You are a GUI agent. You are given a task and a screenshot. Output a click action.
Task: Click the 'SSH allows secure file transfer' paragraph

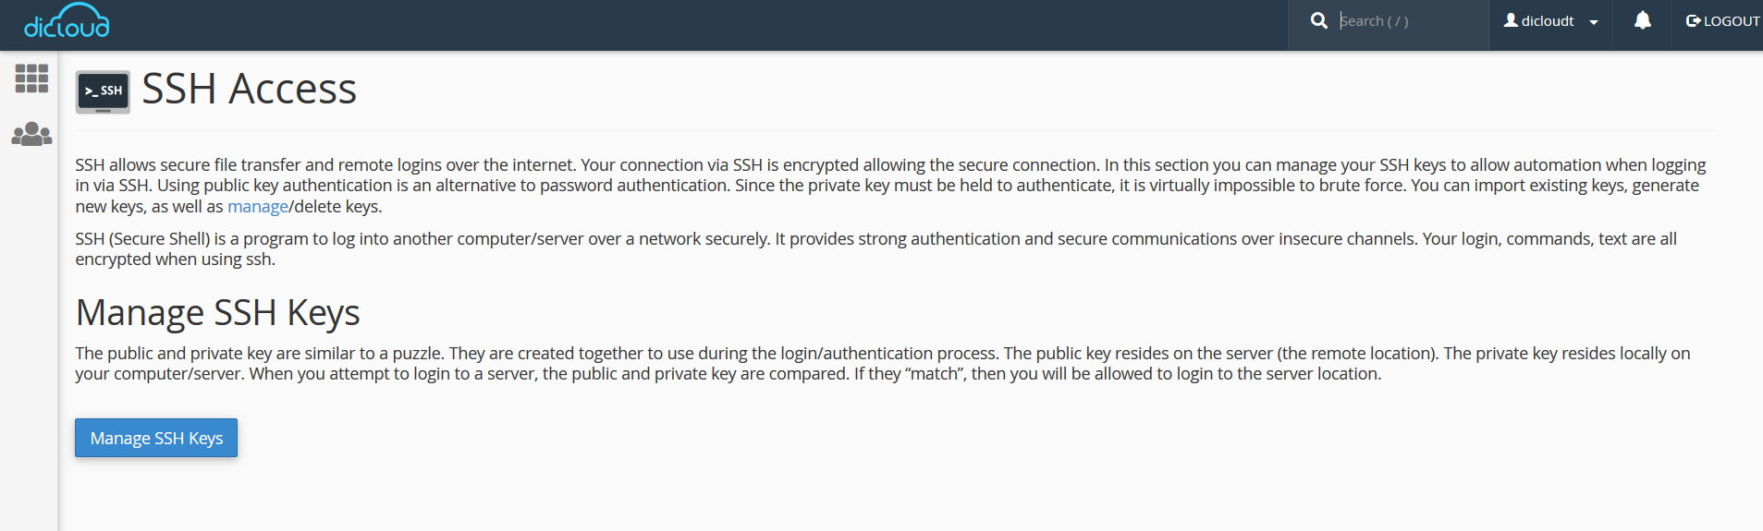click(x=890, y=186)
